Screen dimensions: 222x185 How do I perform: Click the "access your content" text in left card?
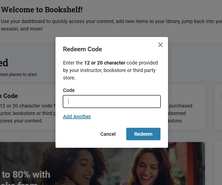21,121
